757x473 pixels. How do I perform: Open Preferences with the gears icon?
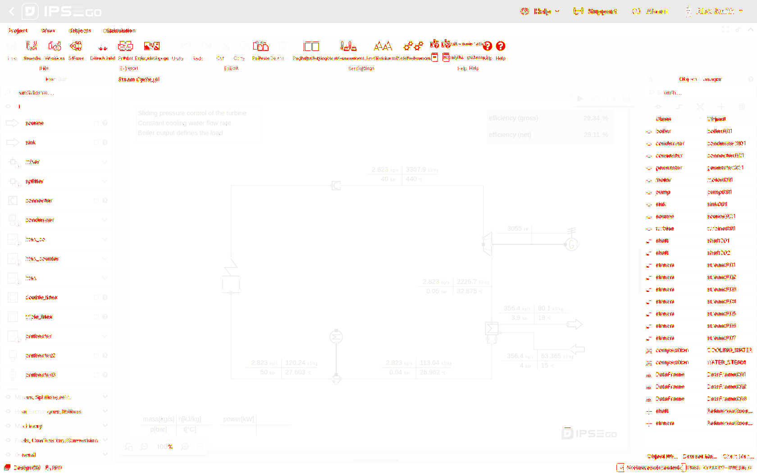[x=413, y=46]
